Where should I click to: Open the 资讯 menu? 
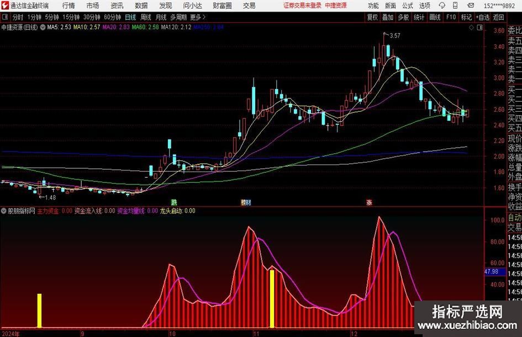[117, 6]
